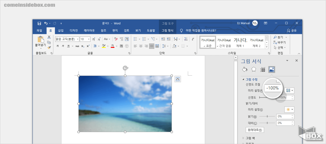
Task: Open the Fill & Line tab icon
Action: (x=244, y=69)
